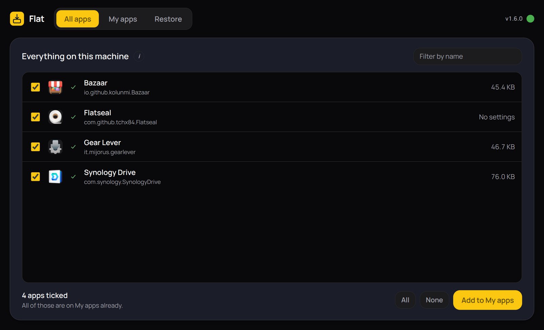
Task: Click the Bazaar app icon
Action: (55, 87)
